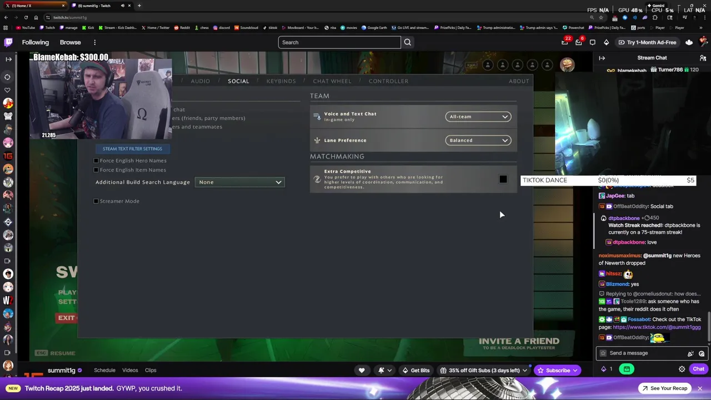Screen dimensions: 711x400
Task: Open Additional Build Search Language dropdown
Action: (x=240, y=182)
